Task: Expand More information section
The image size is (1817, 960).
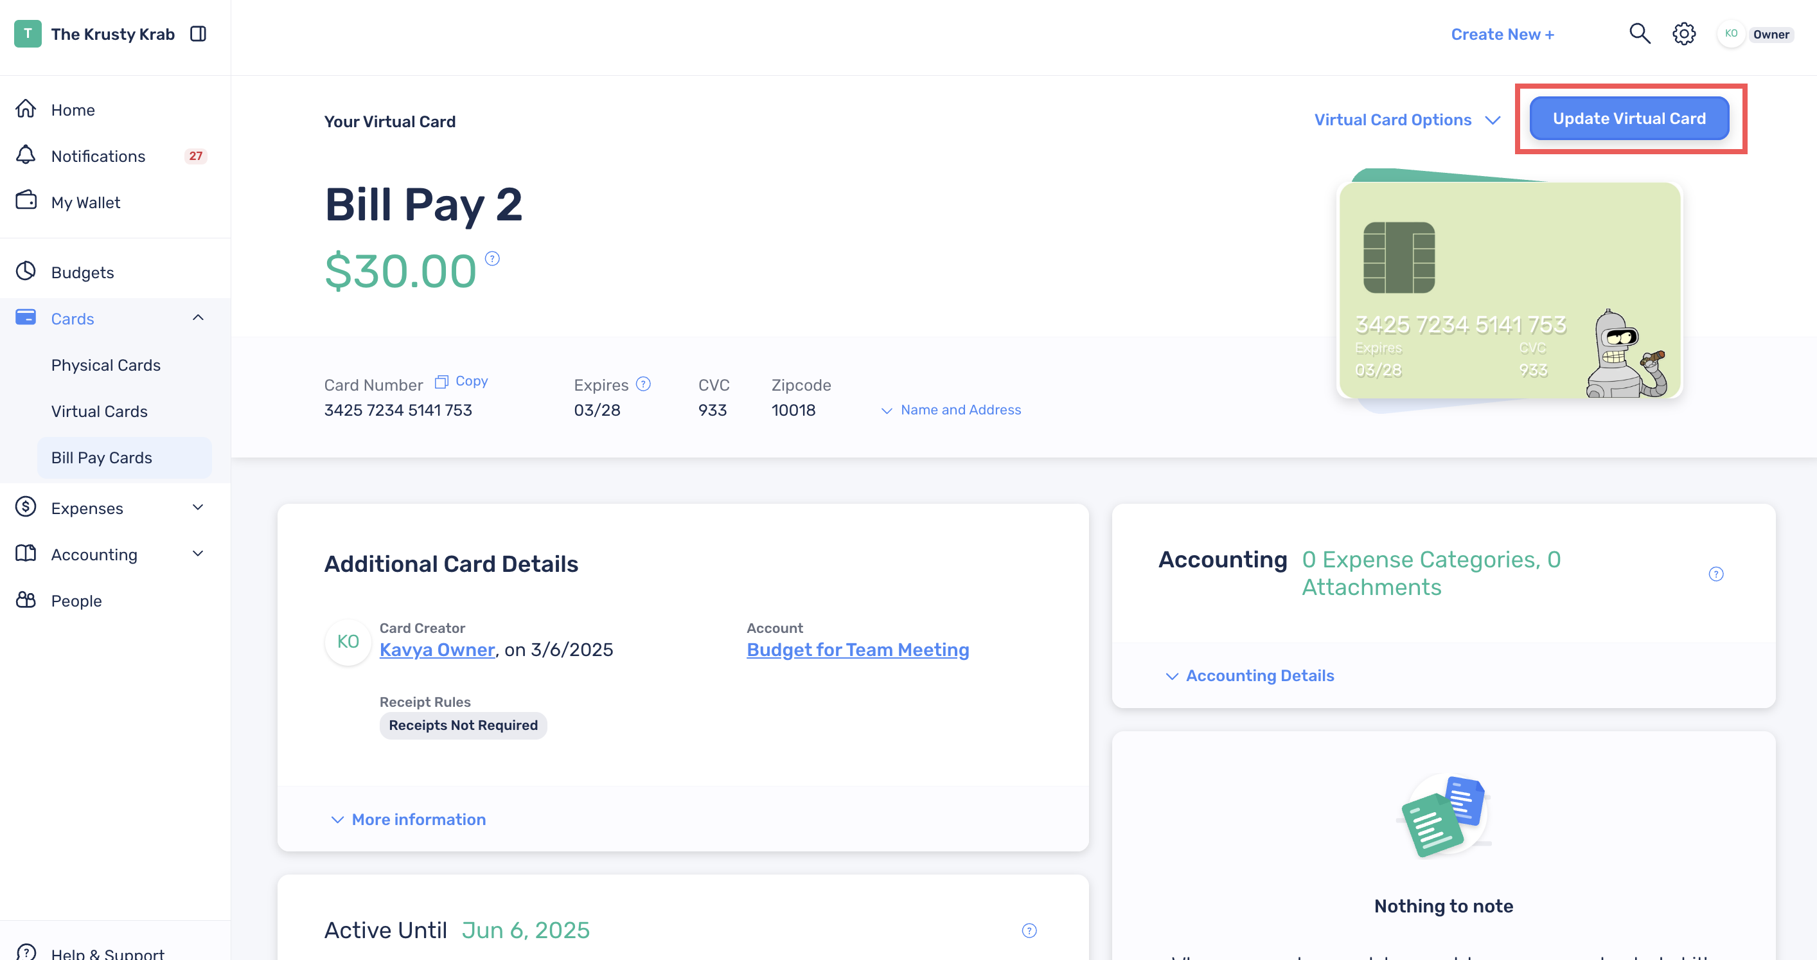Action: click(x=409, y=819)
